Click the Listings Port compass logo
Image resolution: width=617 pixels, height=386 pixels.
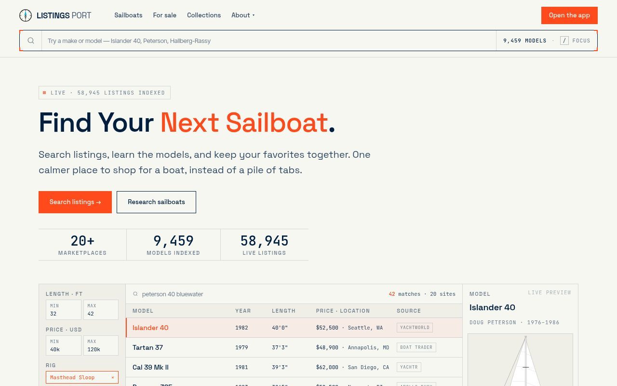[x=26, y=15]
